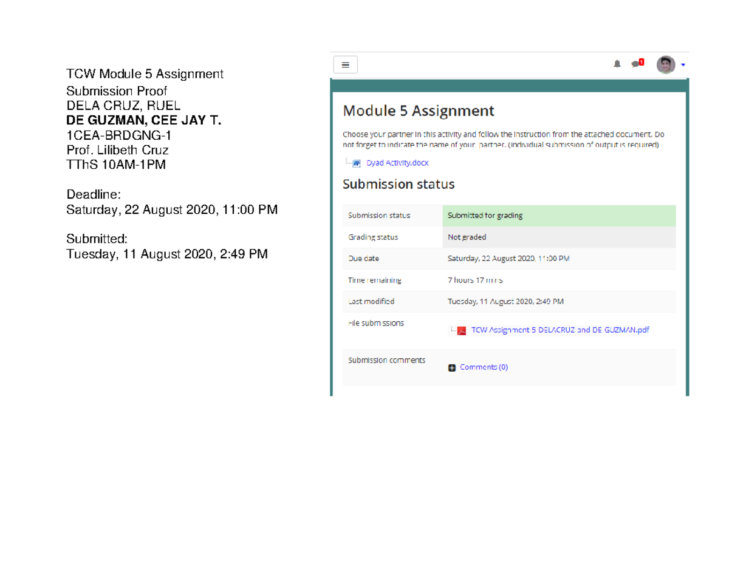The image size is (729, 563).
Task: Check unread messages bubble
Action: point(635,63)
